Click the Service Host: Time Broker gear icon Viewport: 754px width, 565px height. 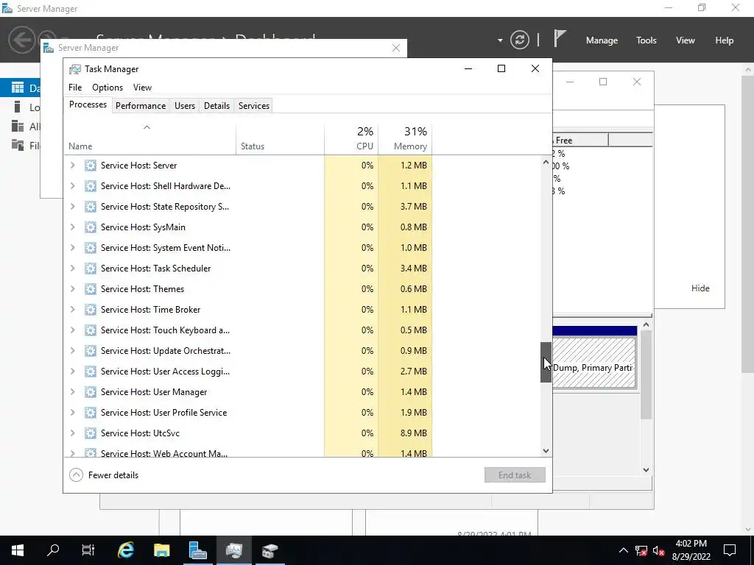pyautogui.click(x=91, y=310)
